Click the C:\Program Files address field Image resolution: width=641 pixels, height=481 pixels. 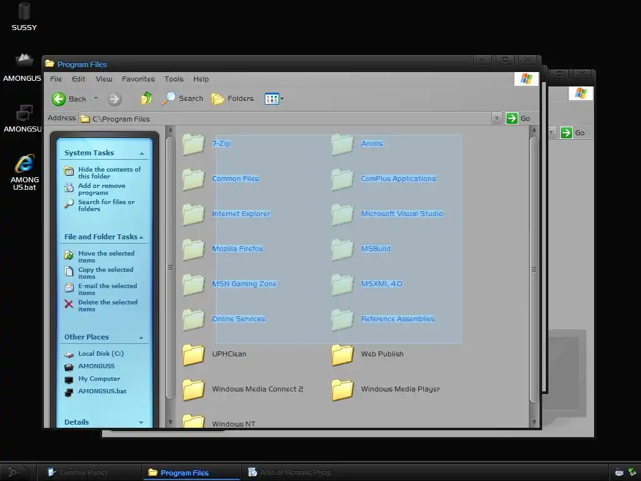point(286,118)
